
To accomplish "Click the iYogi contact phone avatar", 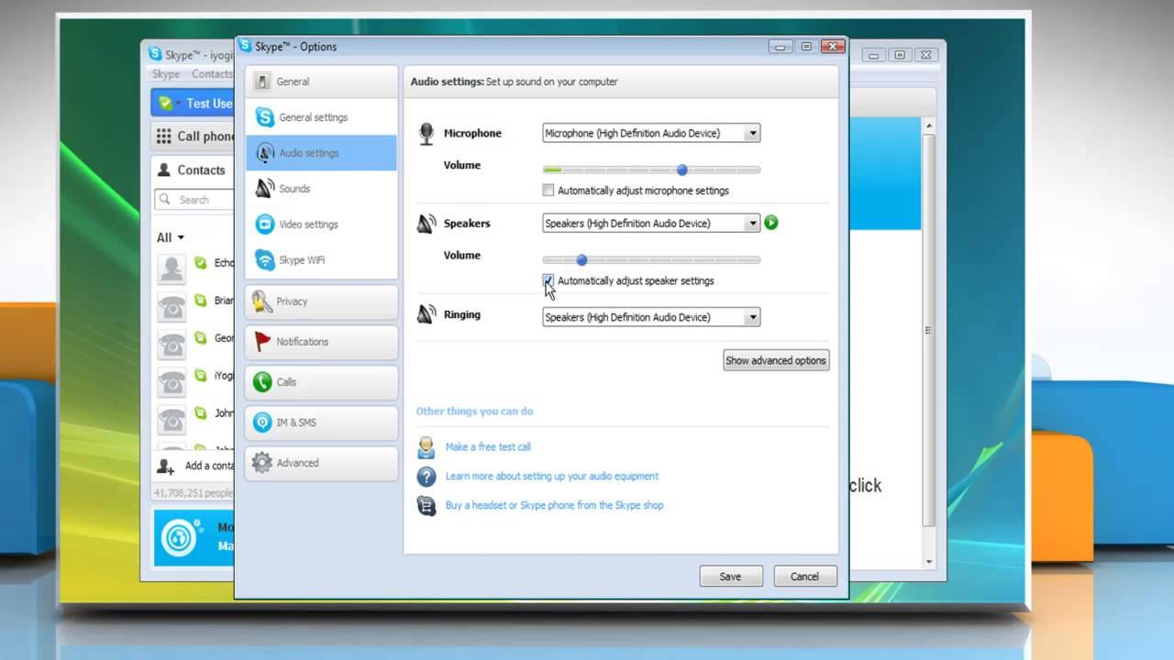I will tap(172, 382).
